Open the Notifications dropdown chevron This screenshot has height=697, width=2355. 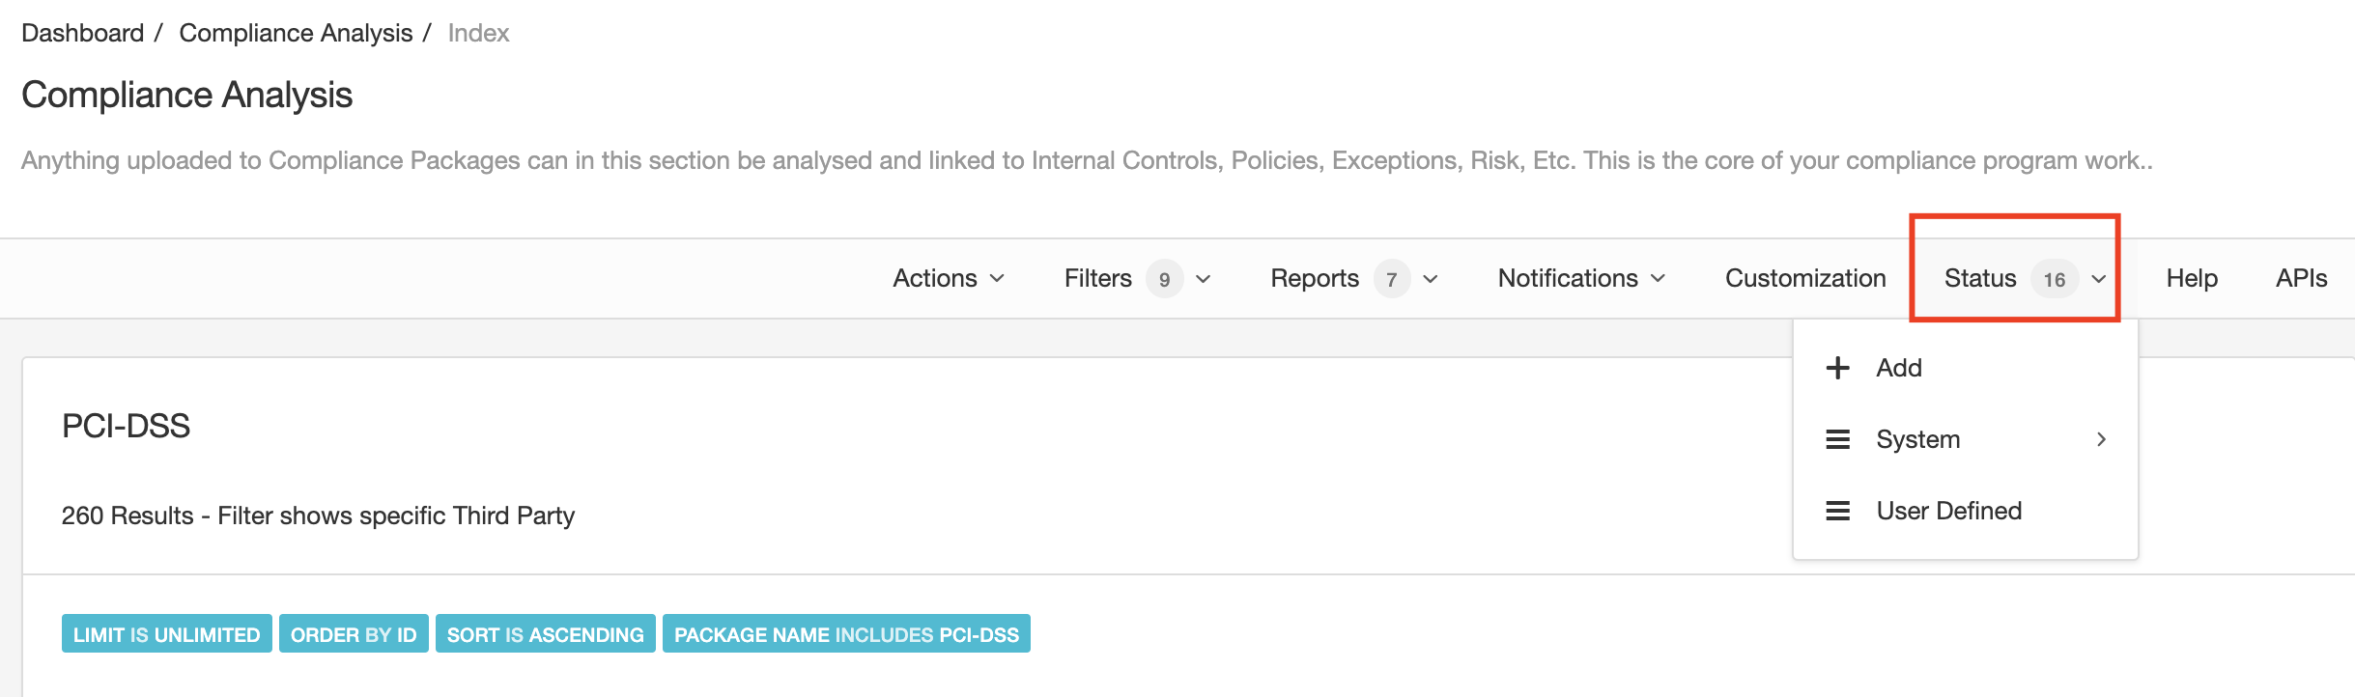click(1660, 279)
